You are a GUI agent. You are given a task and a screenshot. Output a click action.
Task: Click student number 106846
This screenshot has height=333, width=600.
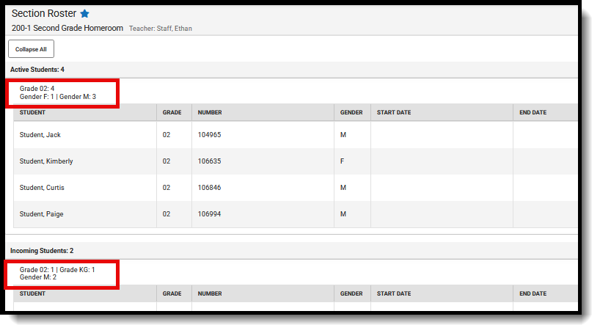pos(209,188)
